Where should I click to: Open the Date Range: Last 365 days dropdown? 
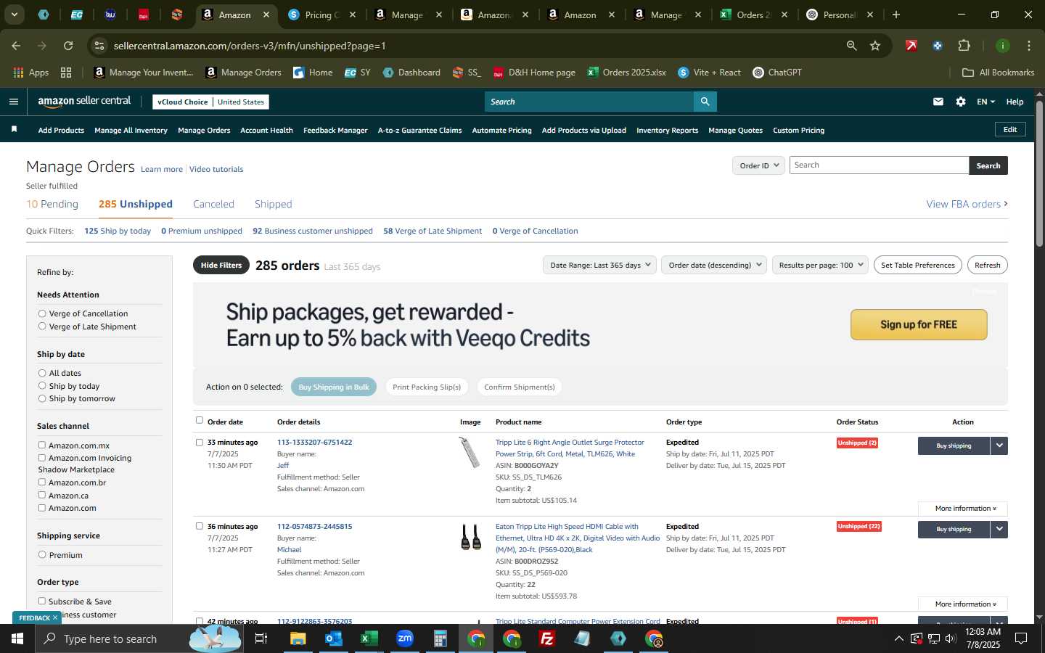[x=599, y=265]
